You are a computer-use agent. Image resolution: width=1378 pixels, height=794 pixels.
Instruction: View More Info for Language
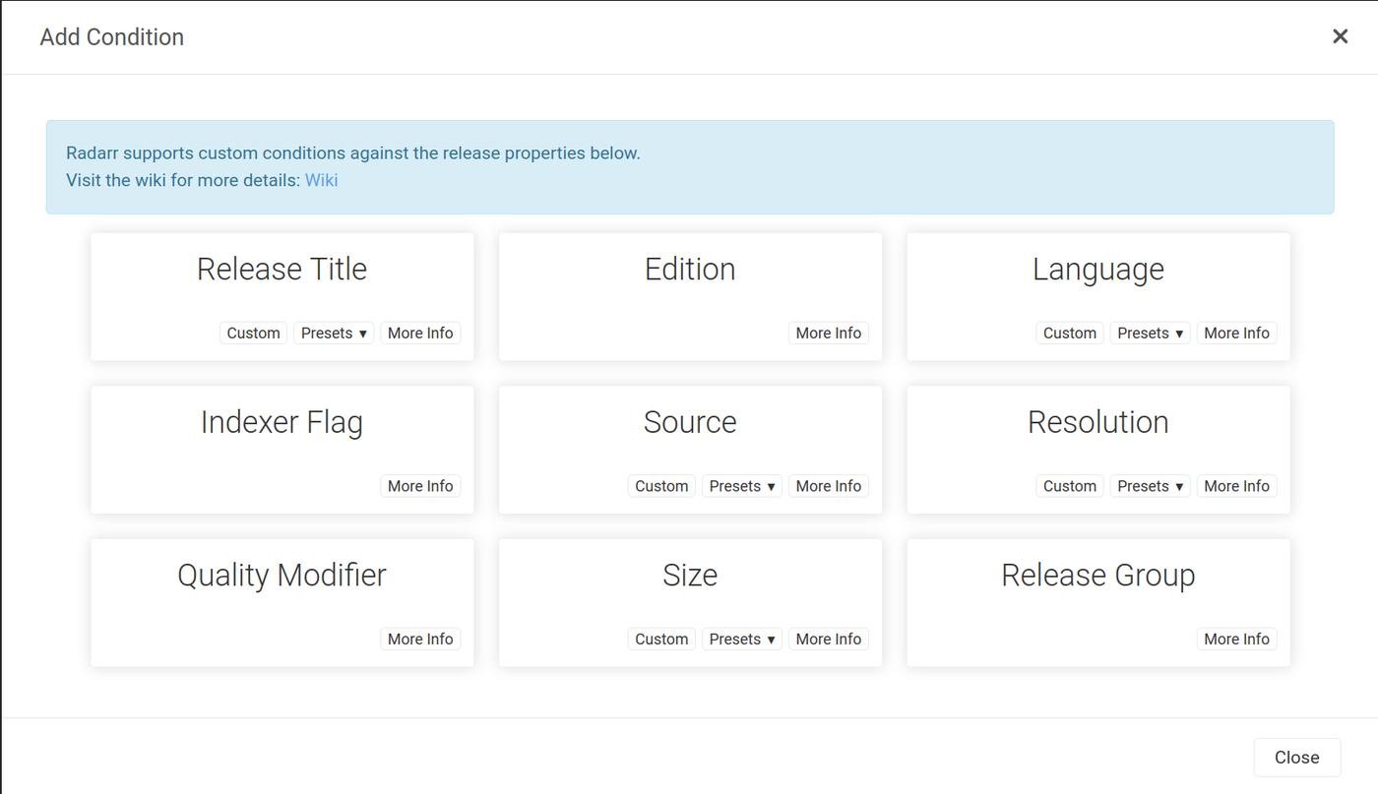[1236, 334]
